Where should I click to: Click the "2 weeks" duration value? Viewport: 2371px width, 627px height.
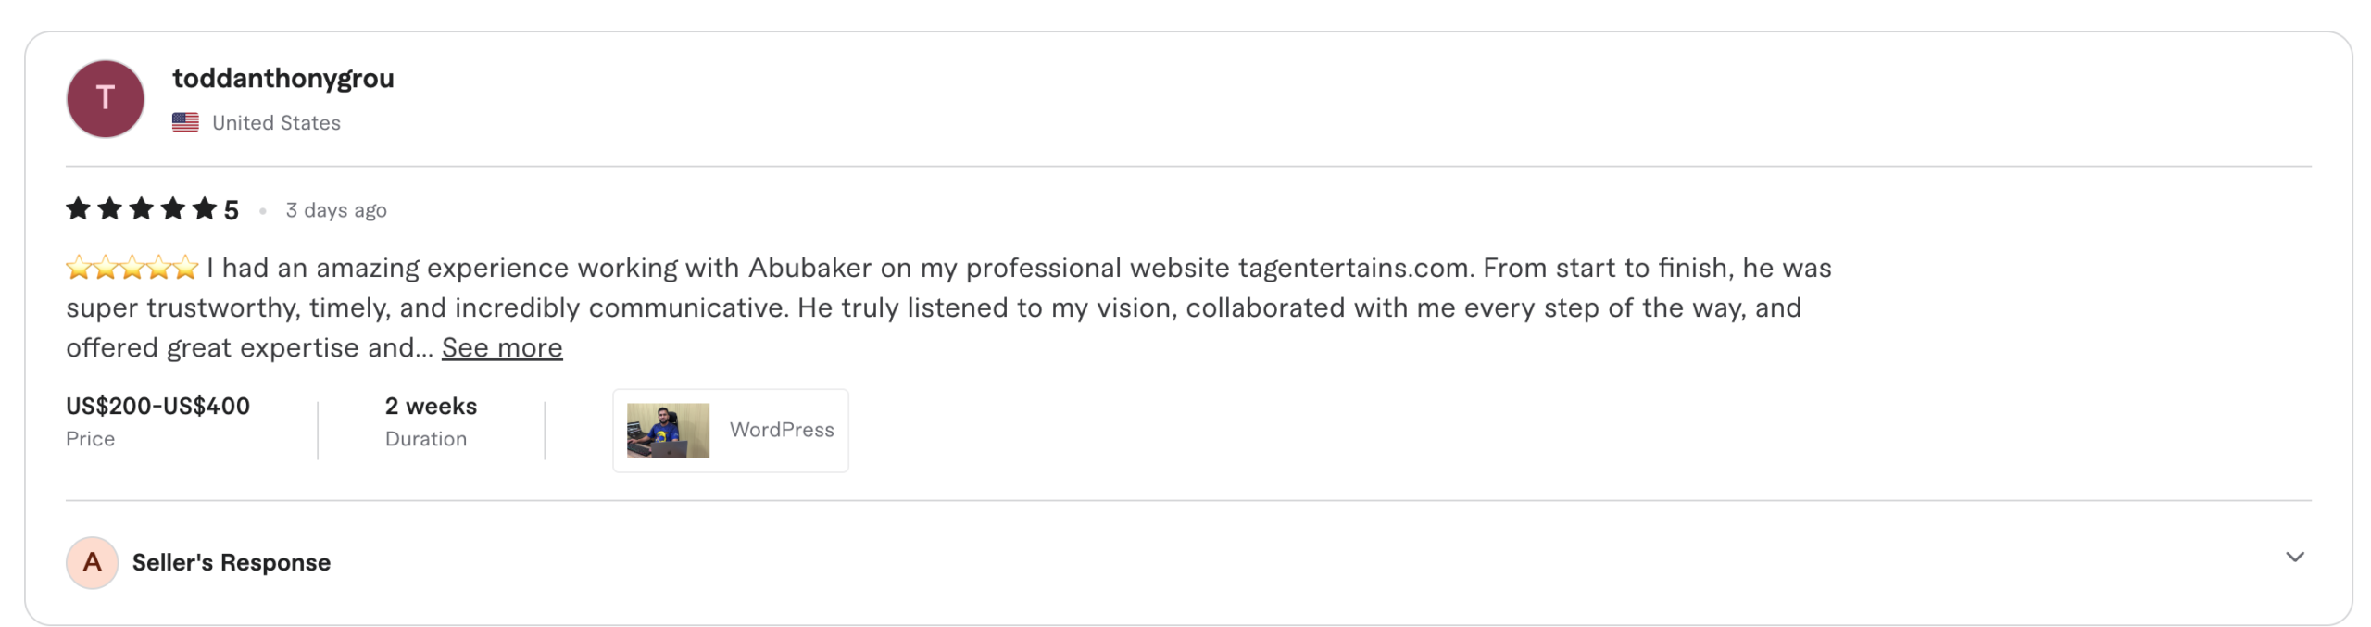pos(431,407)
